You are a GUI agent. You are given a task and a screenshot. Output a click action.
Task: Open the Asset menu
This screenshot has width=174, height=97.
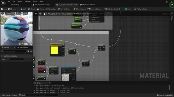click(20, 1)
